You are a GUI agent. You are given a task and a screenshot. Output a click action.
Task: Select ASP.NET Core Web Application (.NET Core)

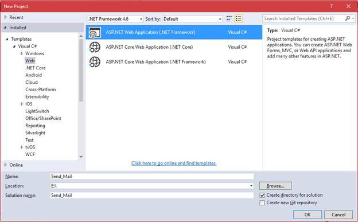174,47
